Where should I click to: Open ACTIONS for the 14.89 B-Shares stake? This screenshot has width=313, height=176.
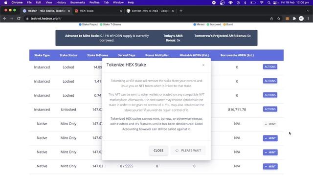tap(270, 67)
